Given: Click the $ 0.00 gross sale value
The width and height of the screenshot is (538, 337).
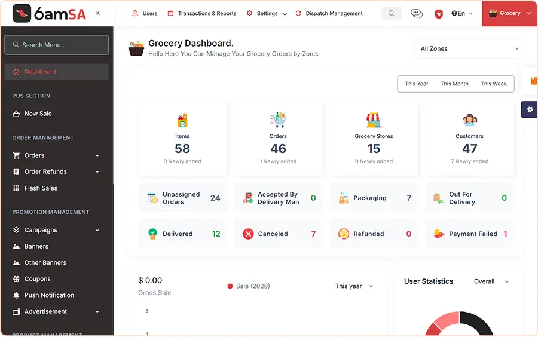Looking at the screenshot, I should click(150, 280).
